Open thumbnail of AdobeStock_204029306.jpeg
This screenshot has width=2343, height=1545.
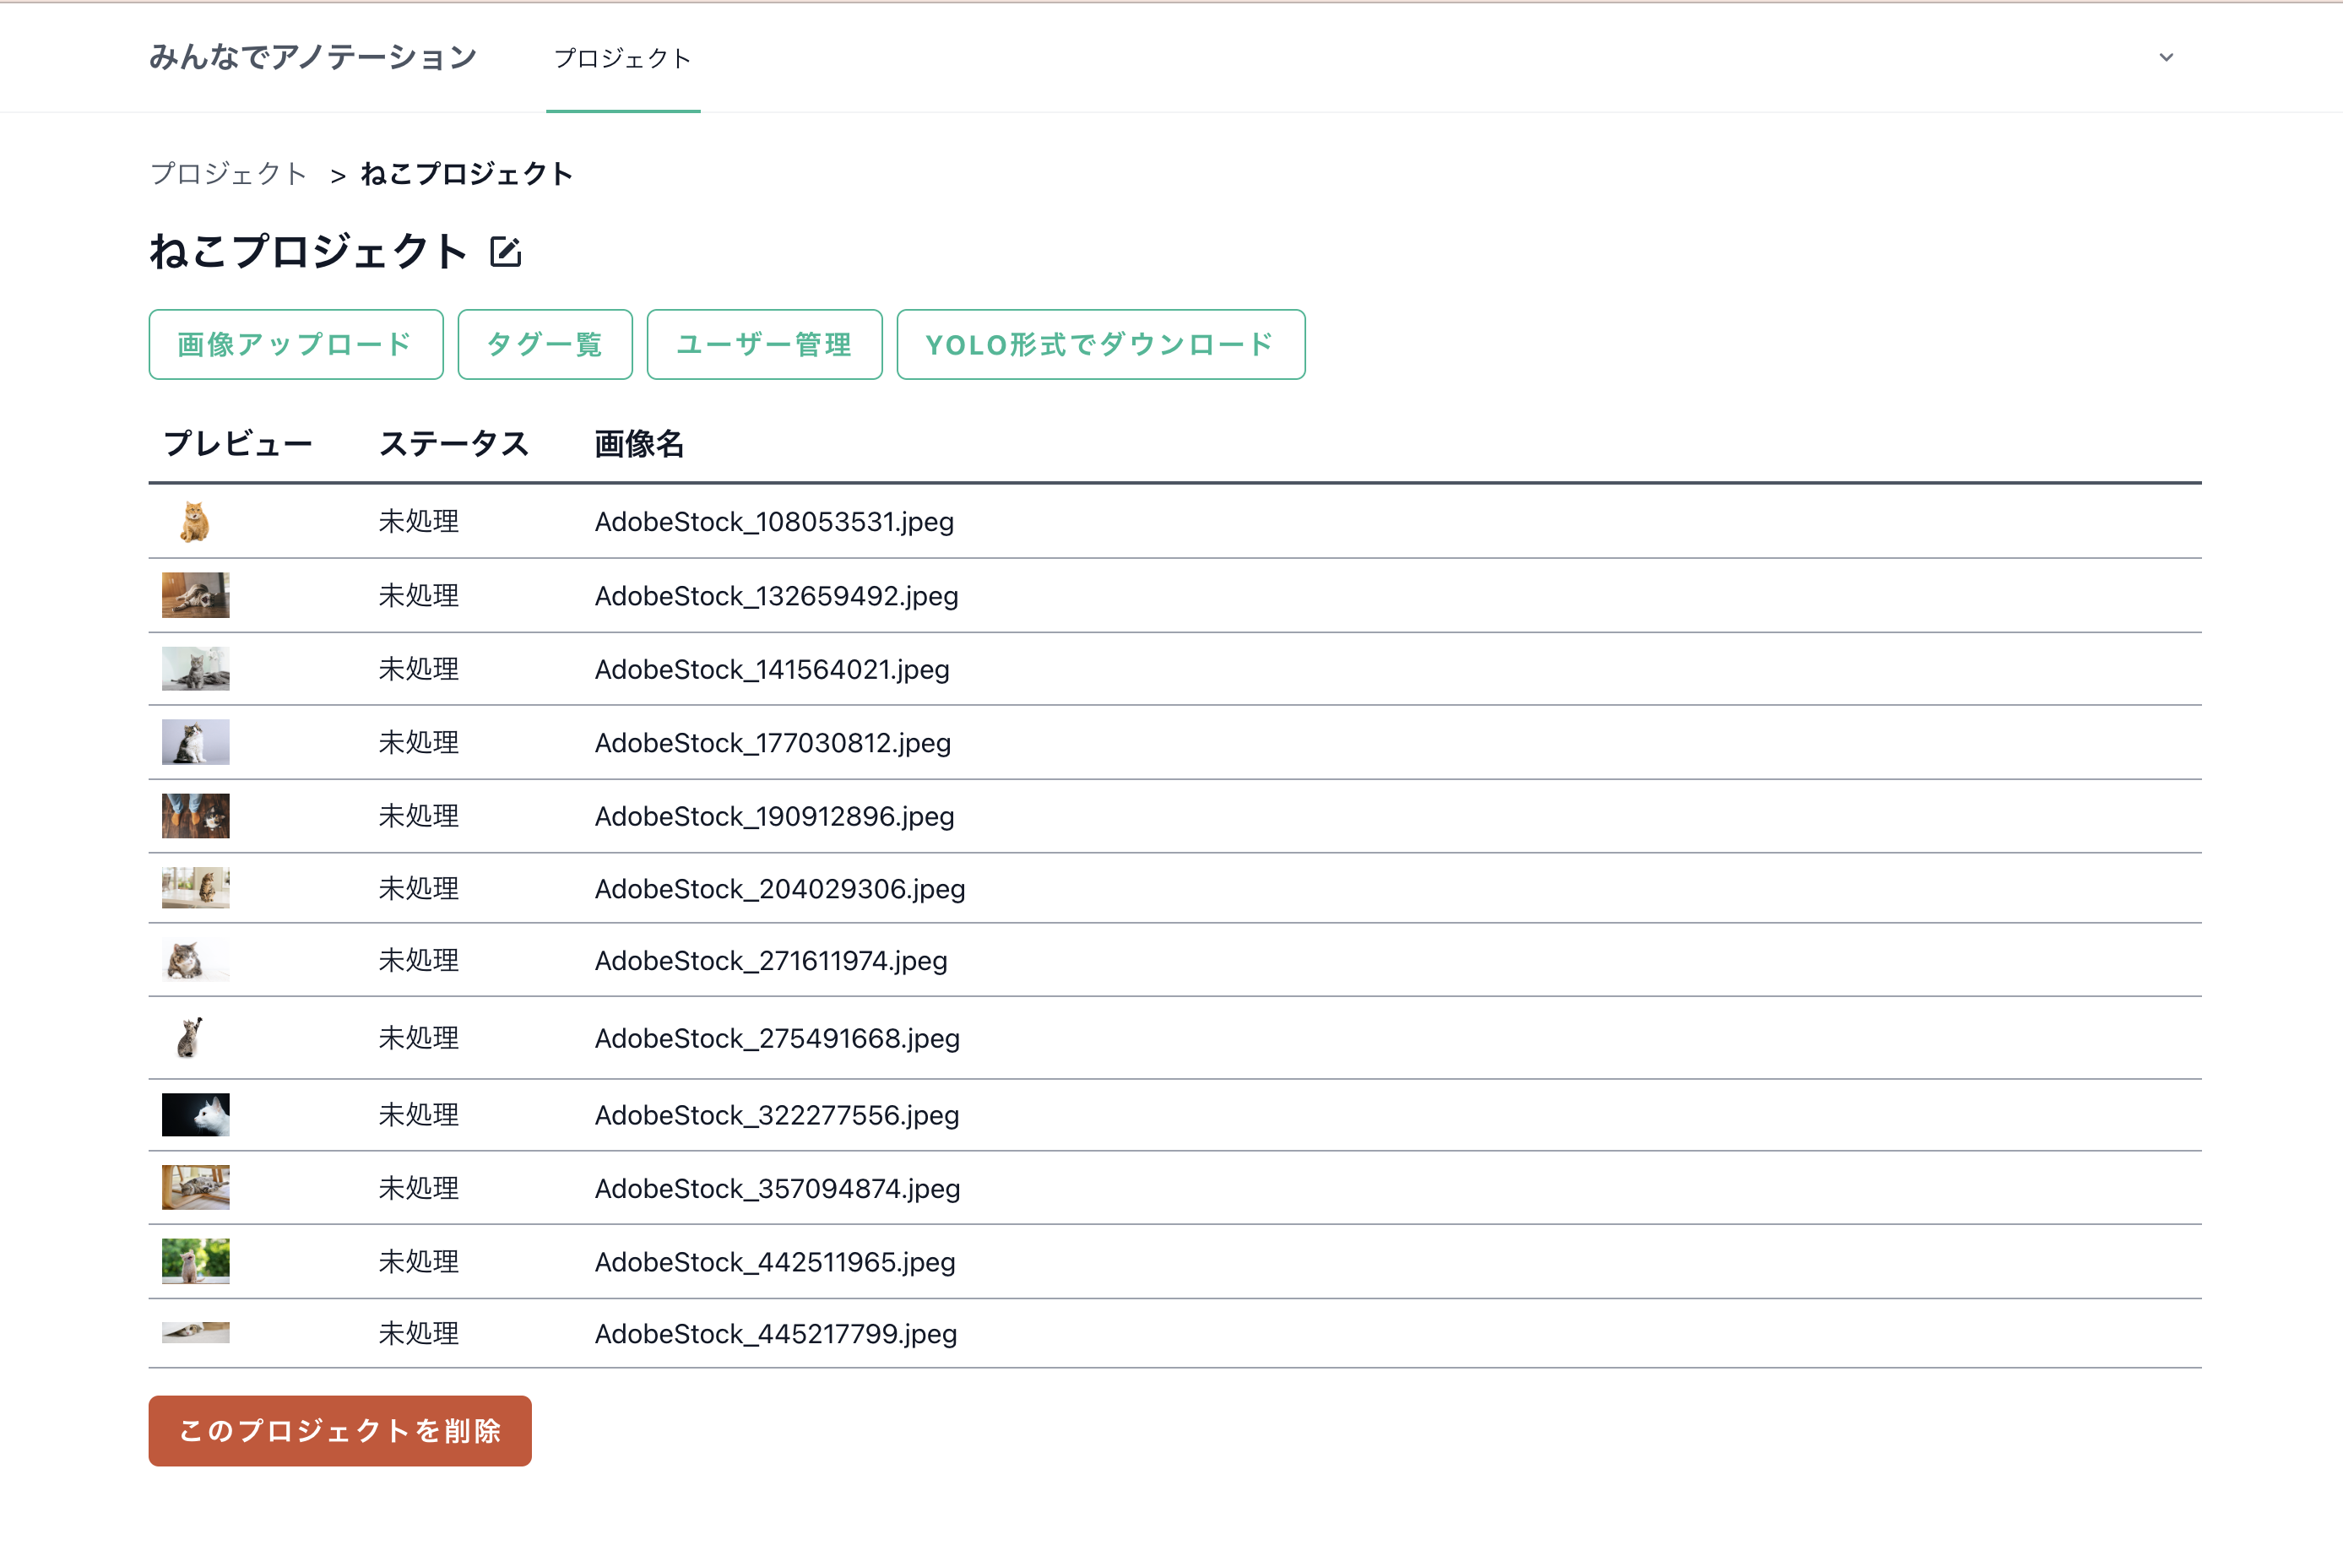[x=195, y=888]
